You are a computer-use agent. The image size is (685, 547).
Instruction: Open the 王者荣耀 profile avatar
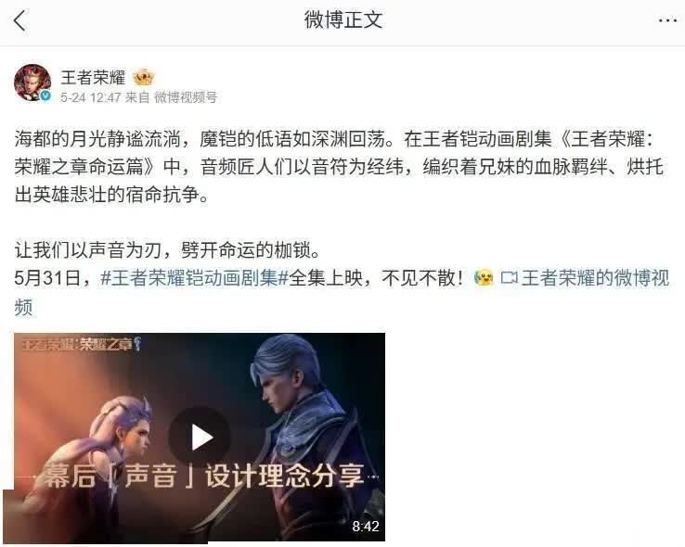[x=32, y=83]
